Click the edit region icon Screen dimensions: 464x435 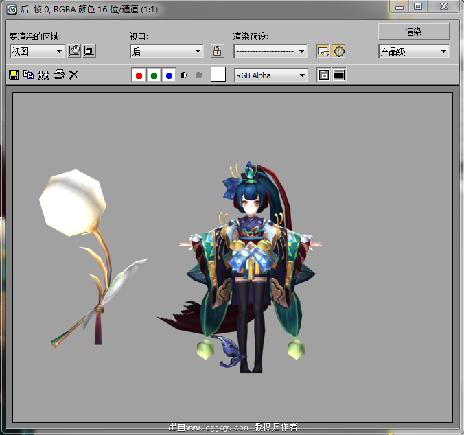(74, 51)
